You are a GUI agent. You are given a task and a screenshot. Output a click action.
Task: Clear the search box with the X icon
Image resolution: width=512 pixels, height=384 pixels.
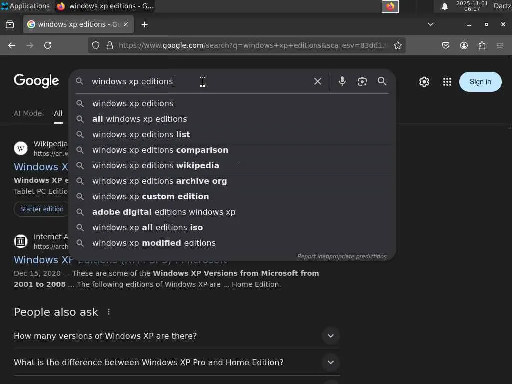(317, 81)
